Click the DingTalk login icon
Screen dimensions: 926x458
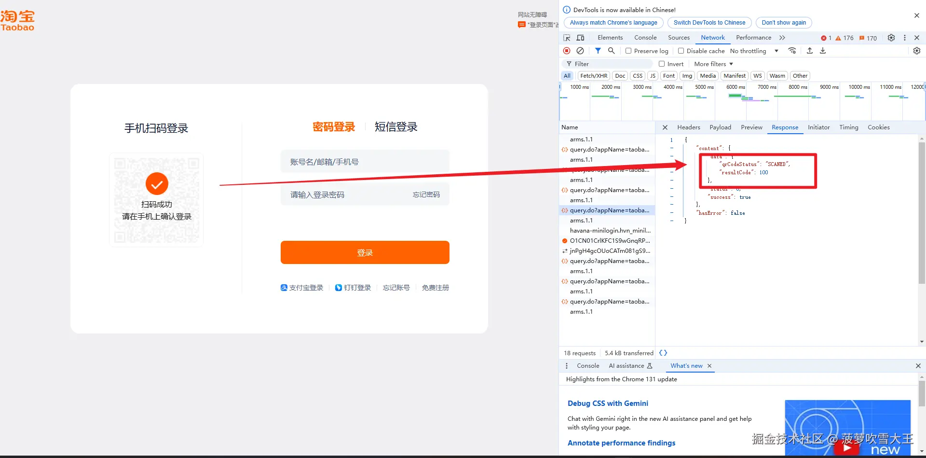click(x=339, y=288)
